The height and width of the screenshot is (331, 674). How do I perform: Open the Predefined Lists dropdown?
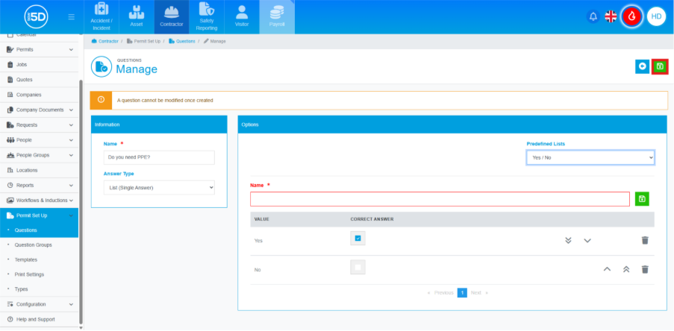pos(590,157)
